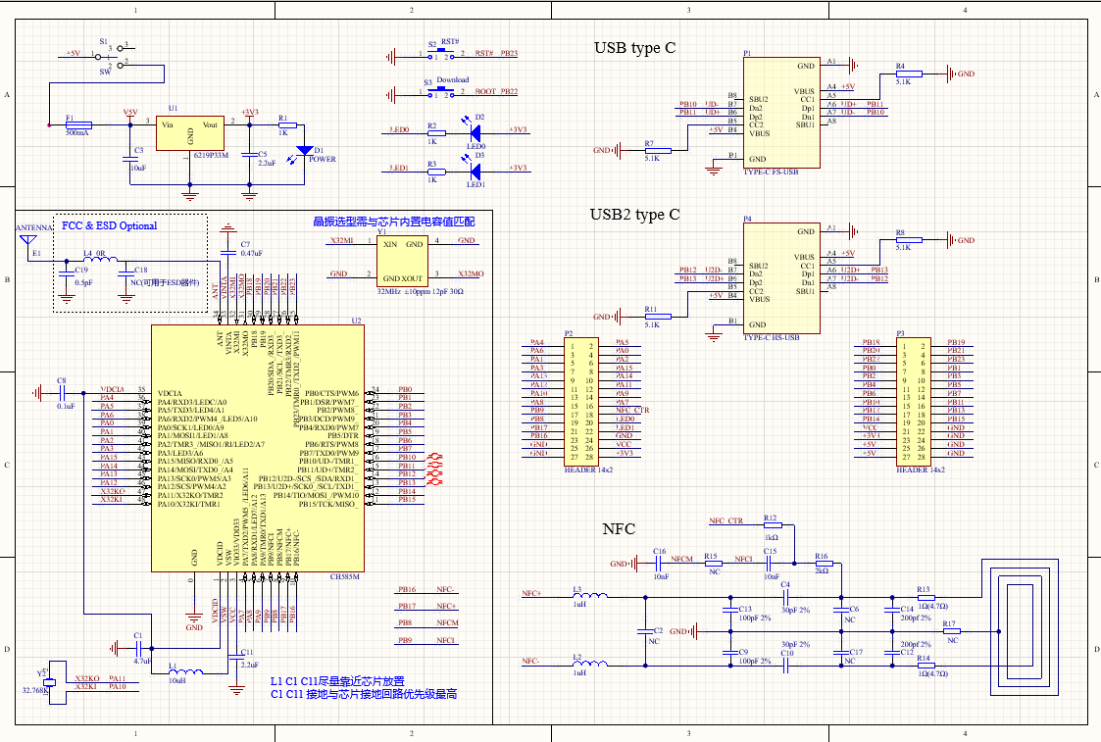The image size is (1101, 742).
Task: Select the L3 1uH inductor on NFC+
Action: 590,596
